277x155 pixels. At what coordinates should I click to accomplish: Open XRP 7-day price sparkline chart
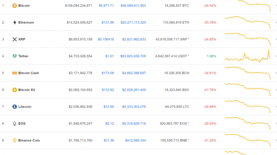click(248, 39)
